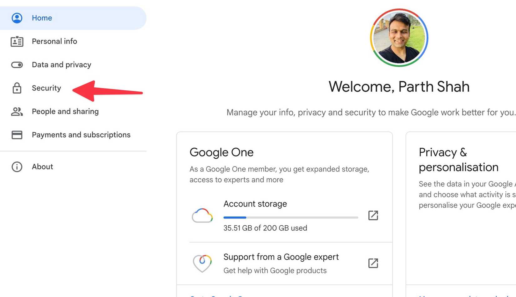Click the Support from a Google expert text

click(x=281, y=257)
